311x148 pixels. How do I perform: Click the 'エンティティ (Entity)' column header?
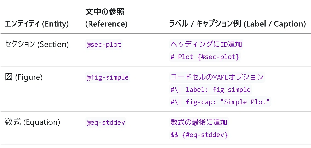click(x=37, y=24)
